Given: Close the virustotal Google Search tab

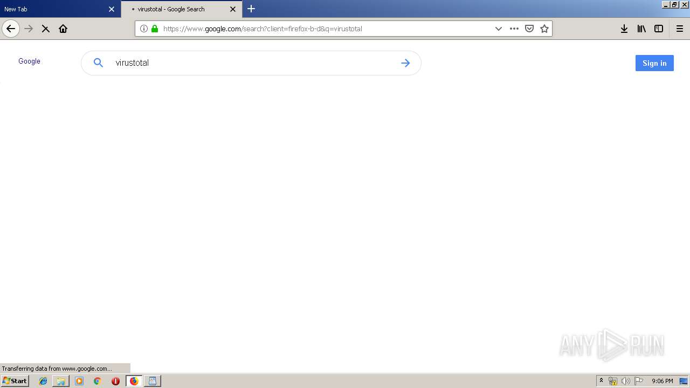Looking at the screenshot, I should (233, 9).
